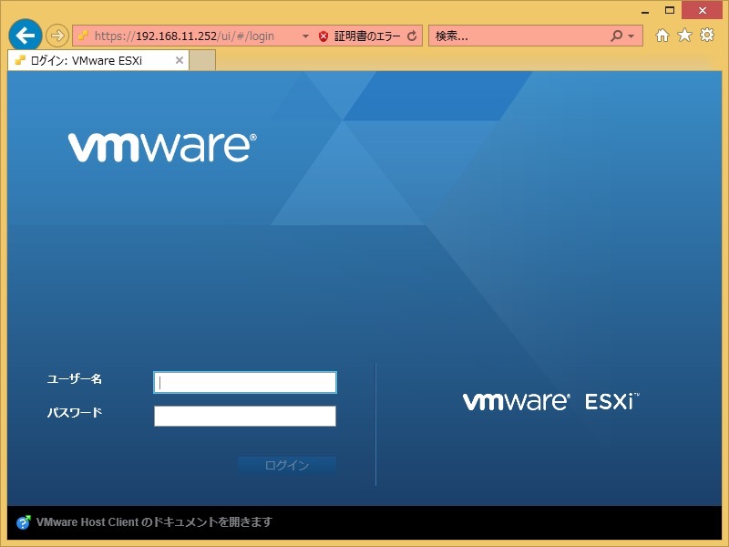Image resolution: width=729 pixels, height=547 pixels.
Task: Click the VMware favicon in the address bar
Action: click(x=83, y=36)
